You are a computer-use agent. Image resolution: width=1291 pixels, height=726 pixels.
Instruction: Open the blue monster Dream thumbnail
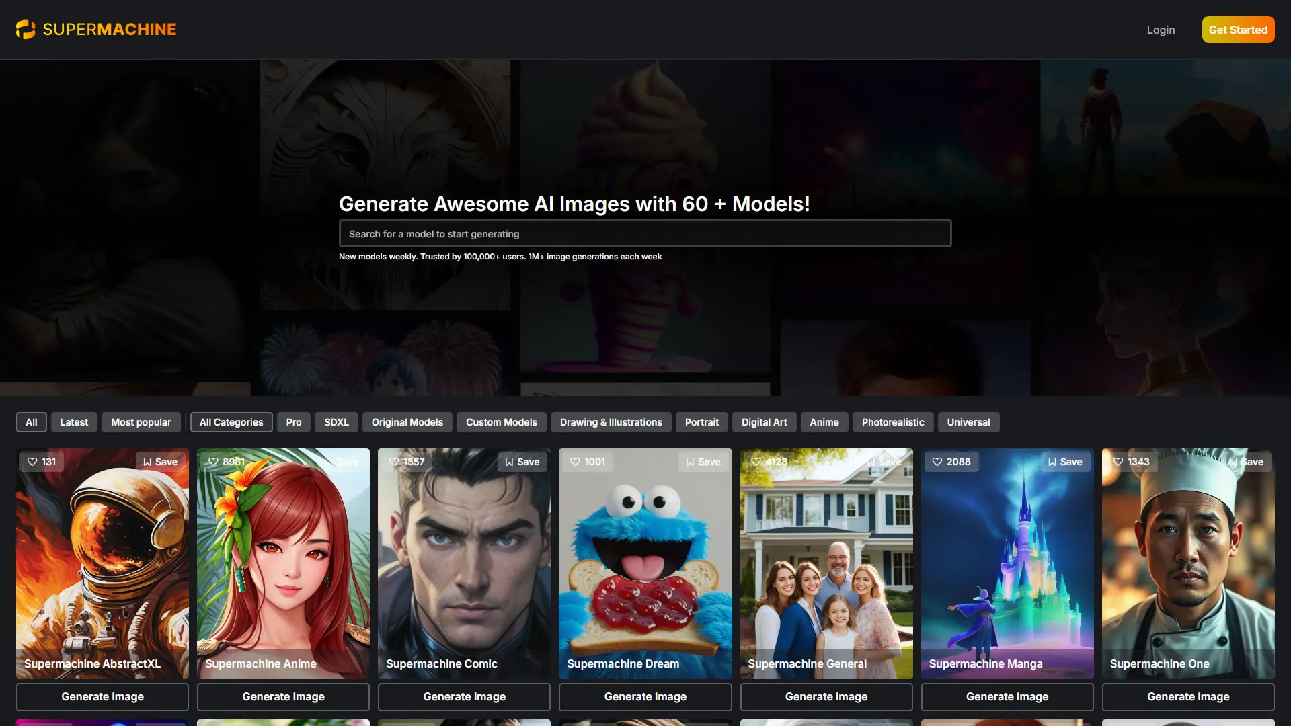pos(645,563)
